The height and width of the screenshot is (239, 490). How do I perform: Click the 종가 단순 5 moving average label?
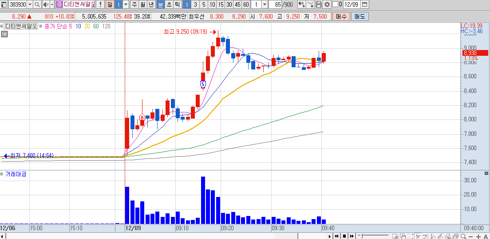59,27
